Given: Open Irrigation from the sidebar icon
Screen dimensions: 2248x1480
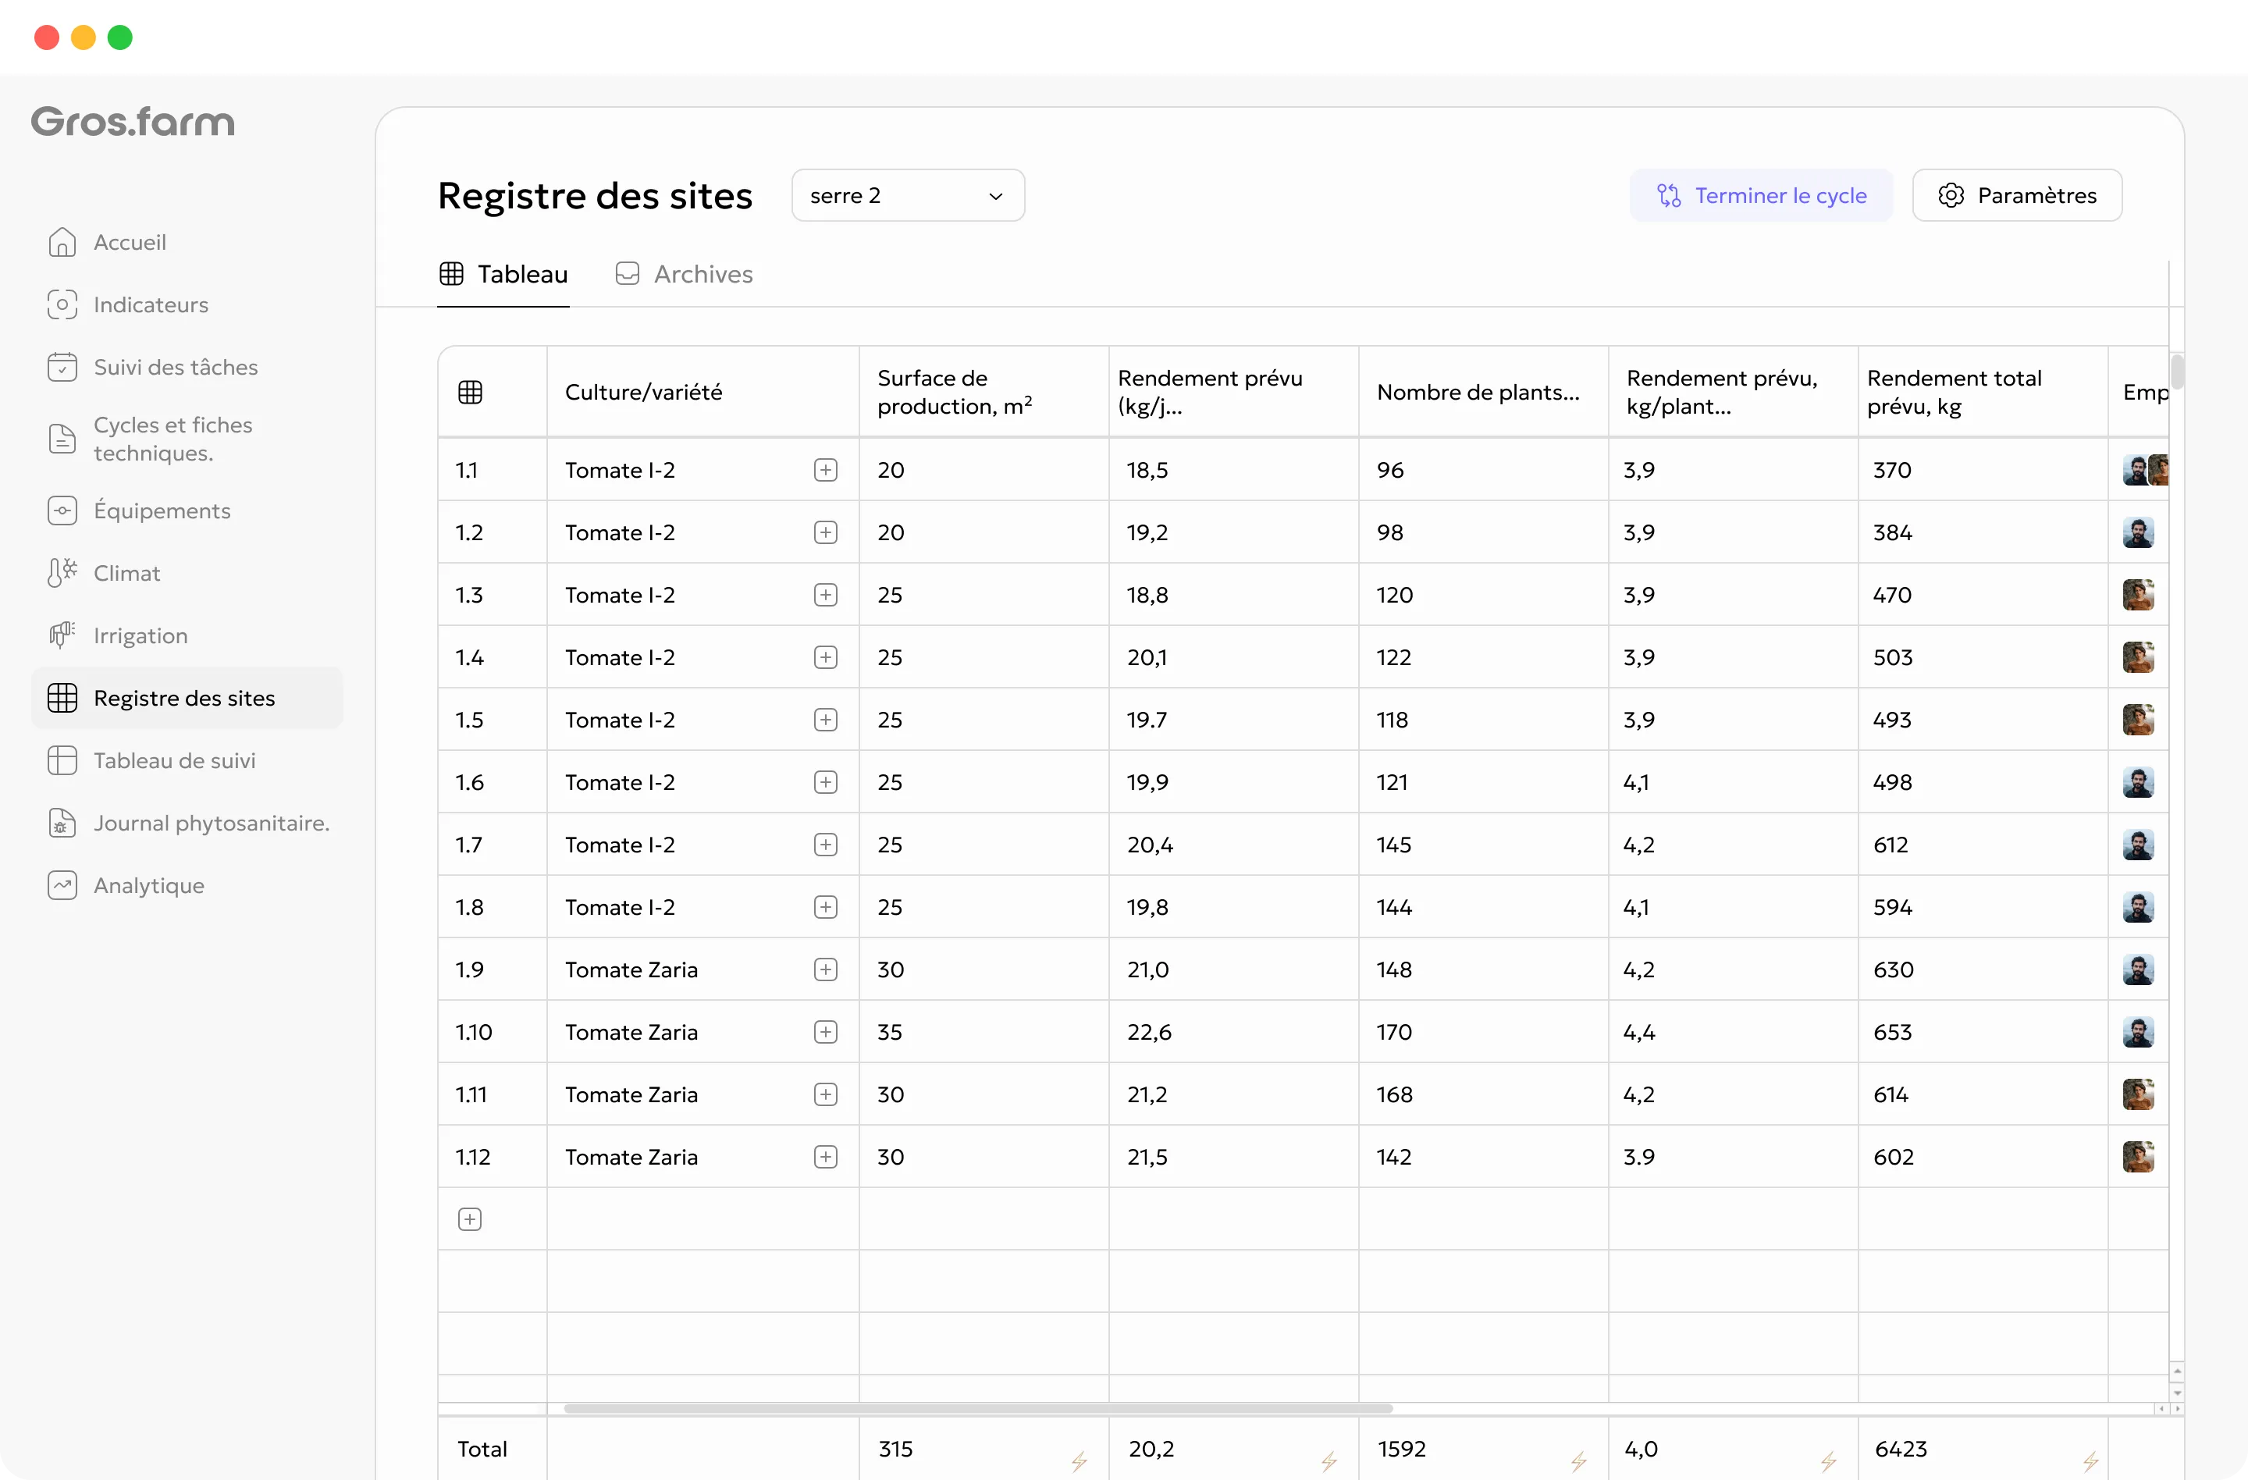Looking at the screenshot, I should (x=62, y=635).
